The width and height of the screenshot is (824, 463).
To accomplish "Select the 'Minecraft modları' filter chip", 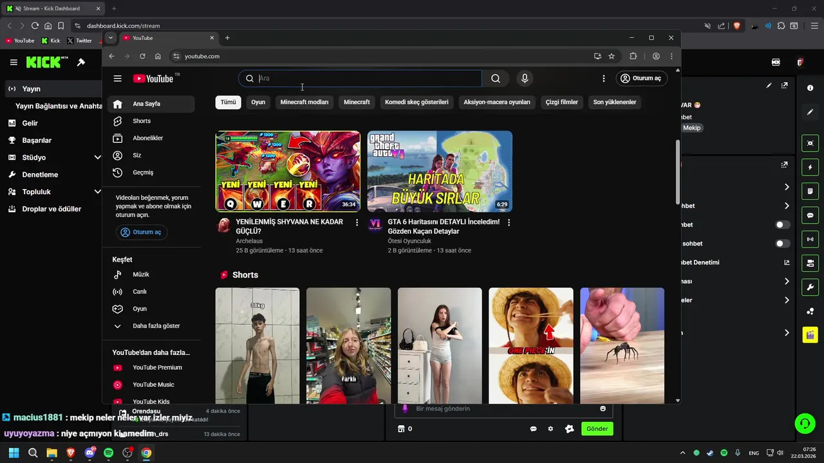I will click(304, 102).
